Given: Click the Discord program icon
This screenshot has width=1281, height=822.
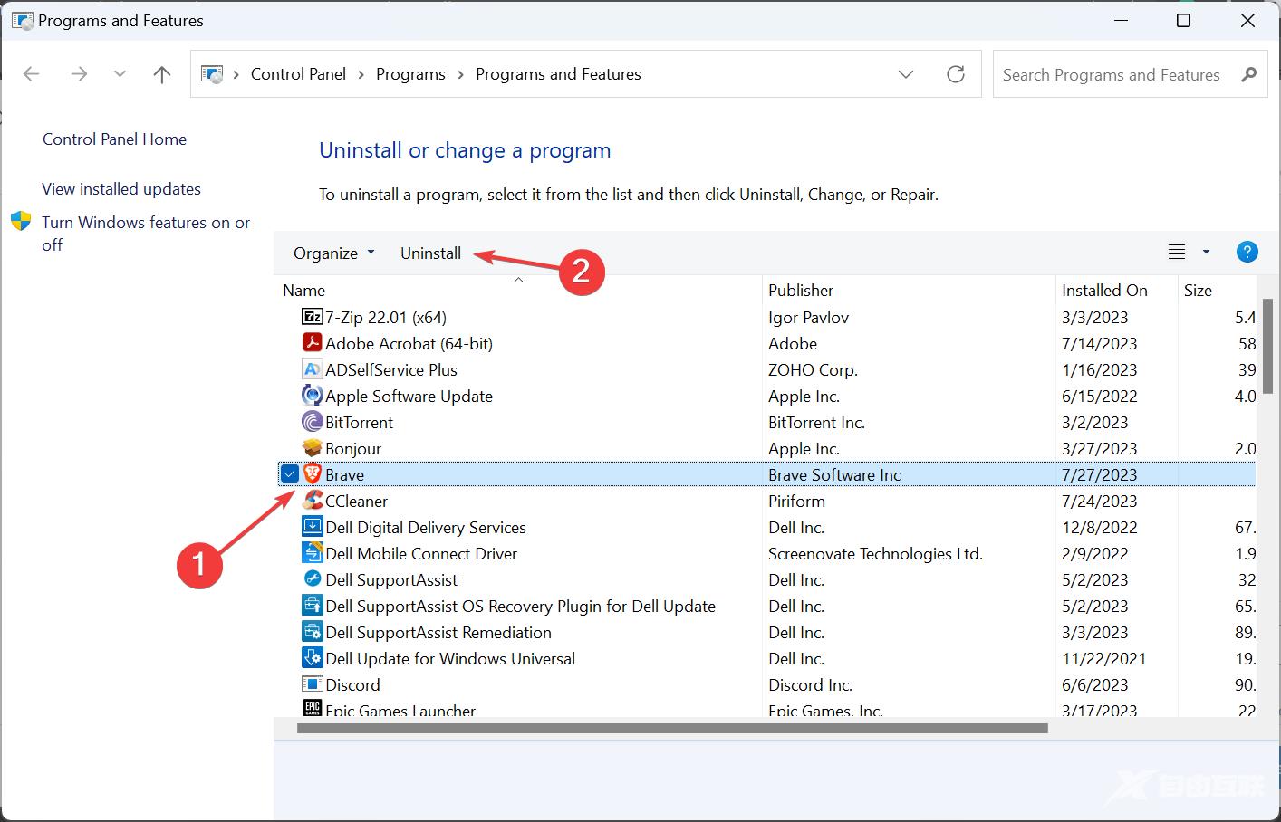Looking at the screenshot, I should click(x=312, y=684).
